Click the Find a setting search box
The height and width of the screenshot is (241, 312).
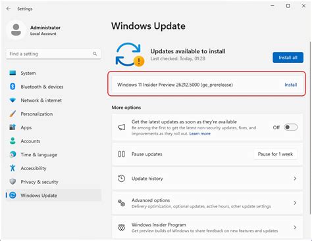coord(53,54)
